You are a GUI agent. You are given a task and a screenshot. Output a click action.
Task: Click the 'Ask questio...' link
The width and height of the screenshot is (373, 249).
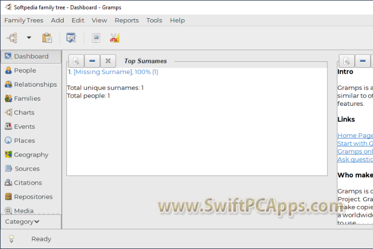[x=355, y=159]
